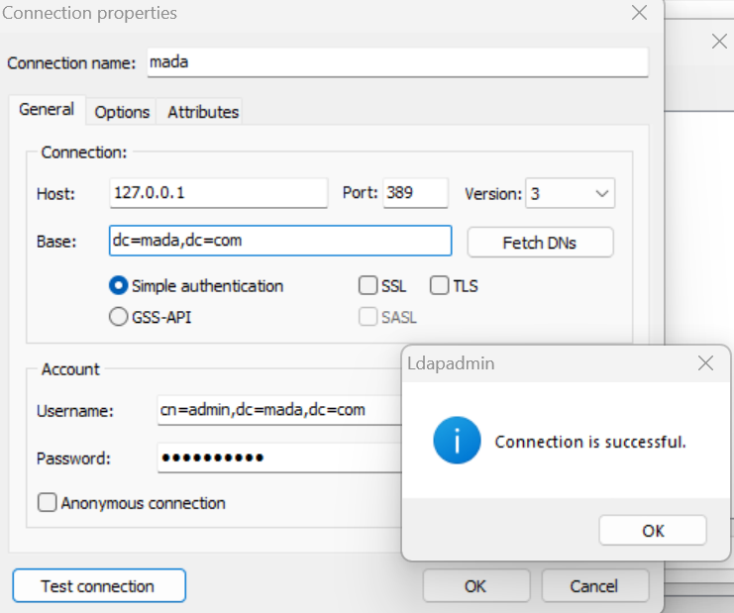This screenshot has height=613, width=734.
Task: Click into the Base DN field
Action: click(280, 241)
